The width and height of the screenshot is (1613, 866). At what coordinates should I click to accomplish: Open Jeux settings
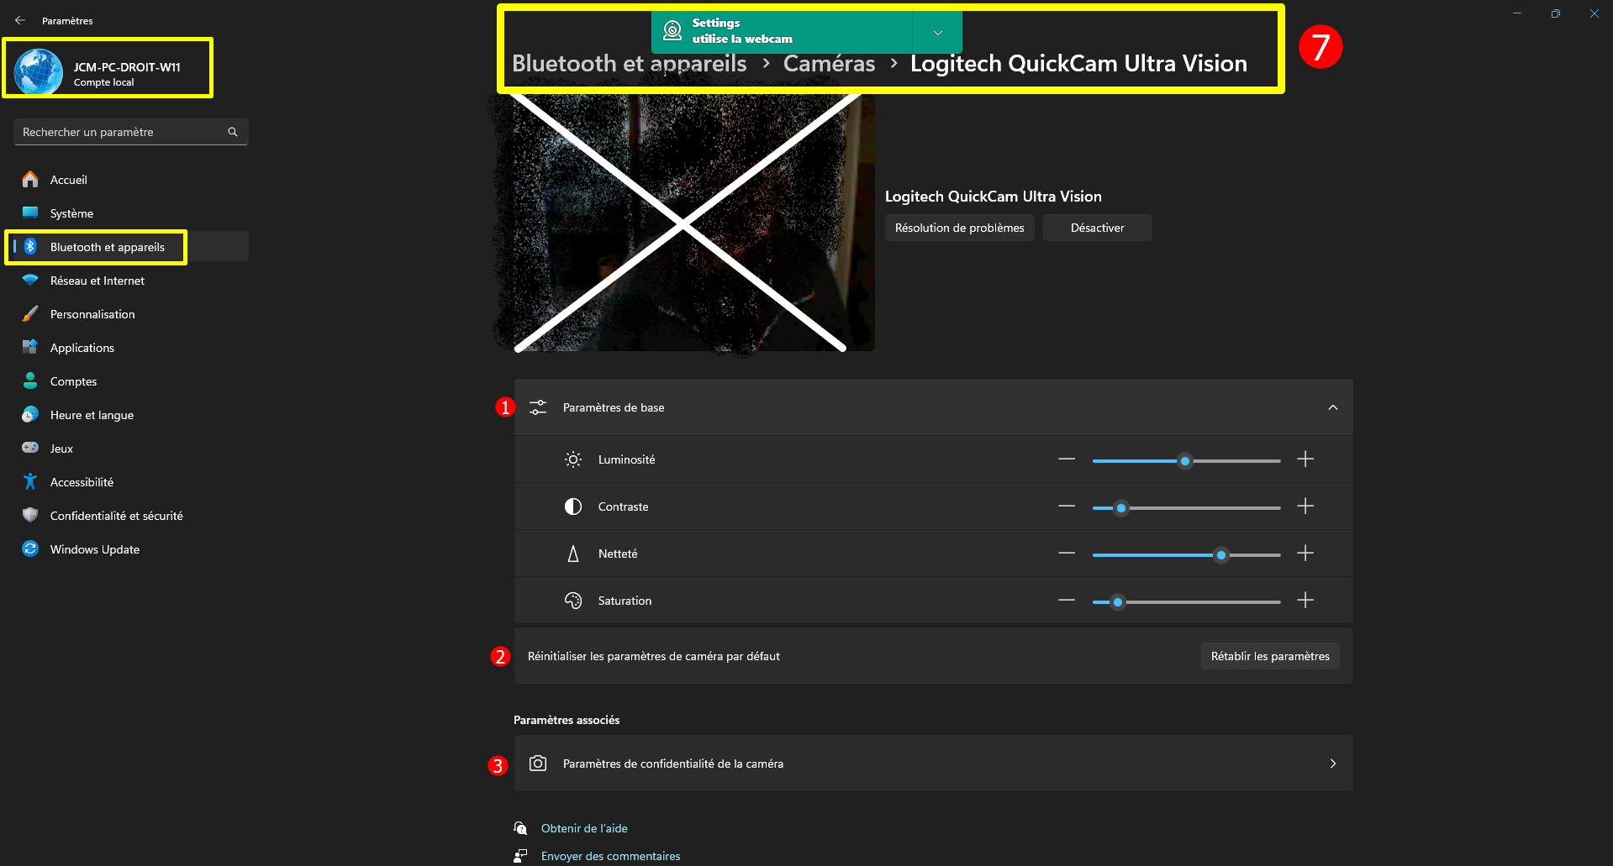131,449
